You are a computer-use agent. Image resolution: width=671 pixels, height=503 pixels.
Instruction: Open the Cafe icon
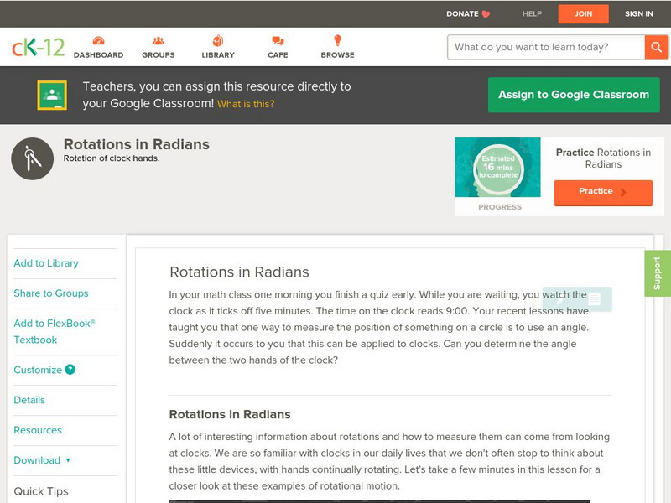click(278, 41)
